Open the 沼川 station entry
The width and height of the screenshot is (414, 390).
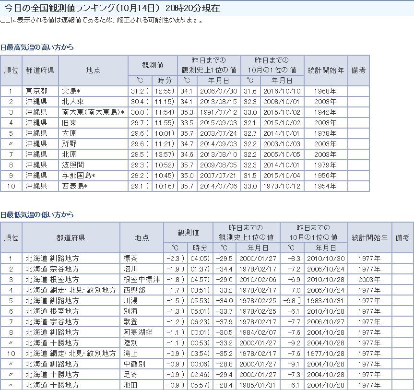131,269
